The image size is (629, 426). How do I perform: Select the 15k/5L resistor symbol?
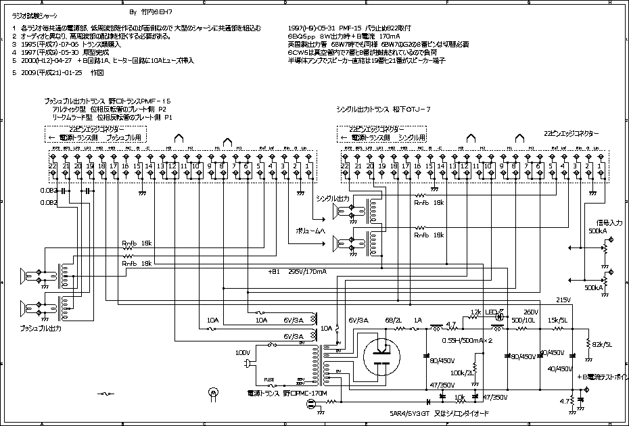(x=557, y=329)
